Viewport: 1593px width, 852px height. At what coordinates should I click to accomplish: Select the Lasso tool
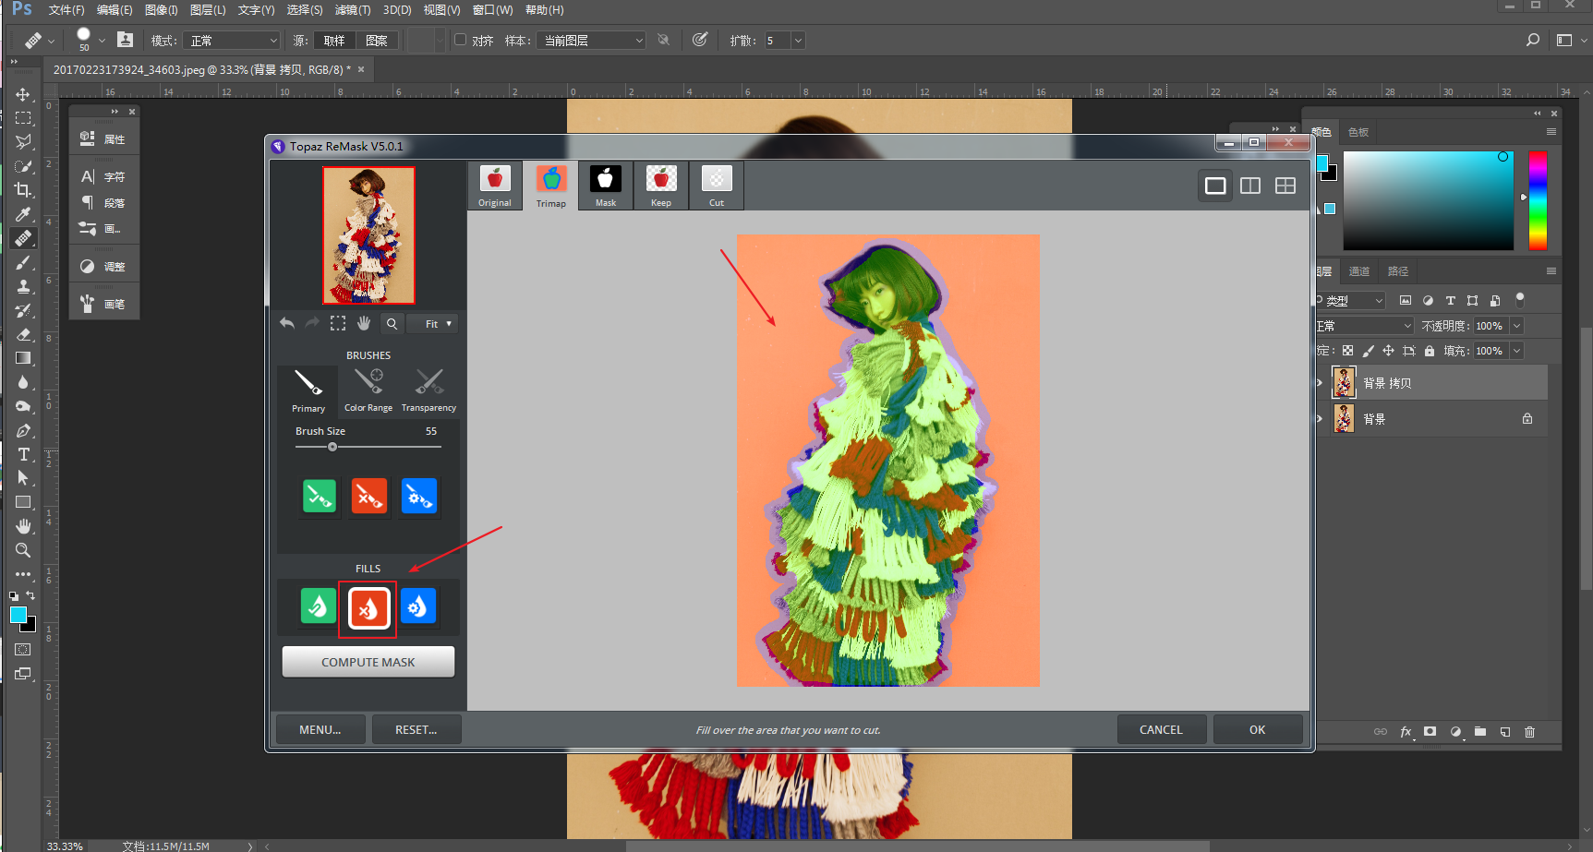(x=23, y=142)
